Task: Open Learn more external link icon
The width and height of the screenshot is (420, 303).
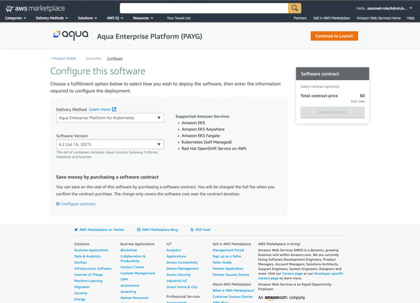Action: [x=114, y=109]
